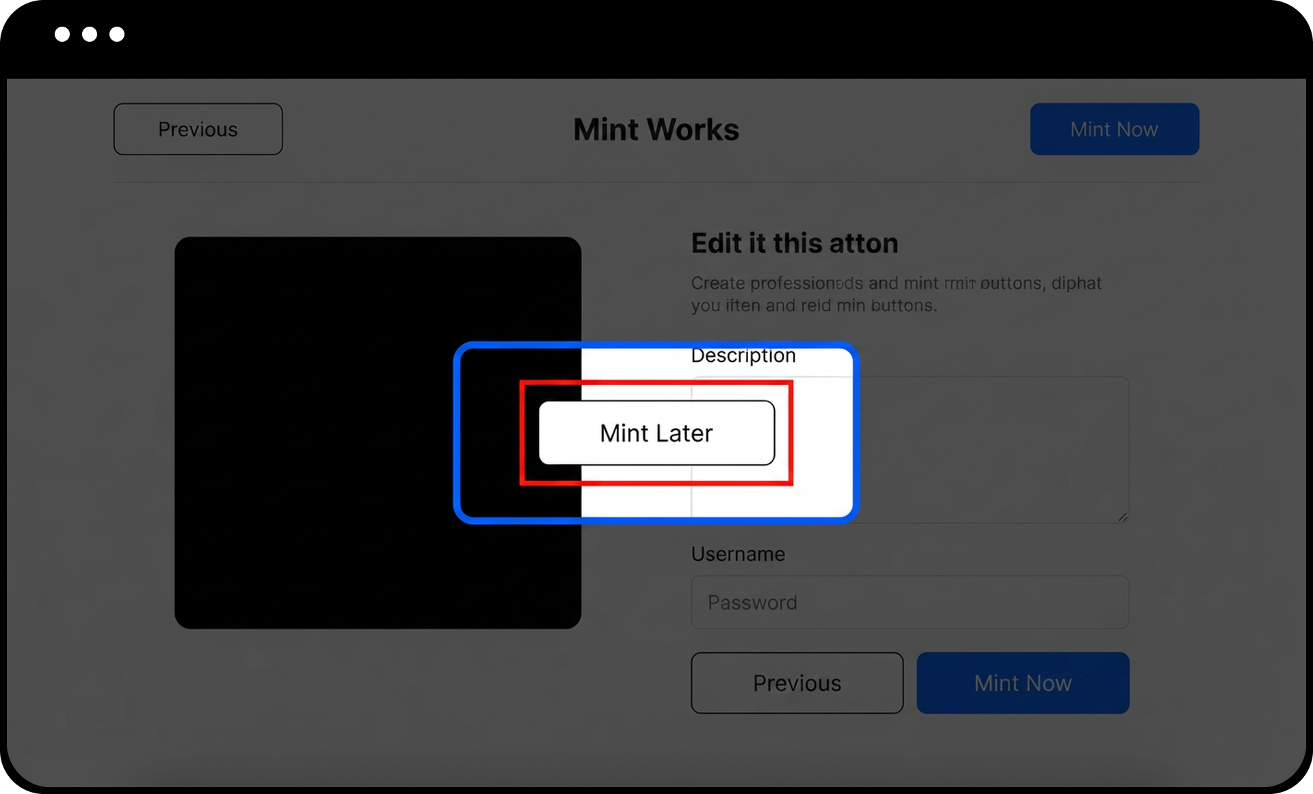
Task: Click the middle white window dot
Action: pyautogui.click(x=90, y=34)
